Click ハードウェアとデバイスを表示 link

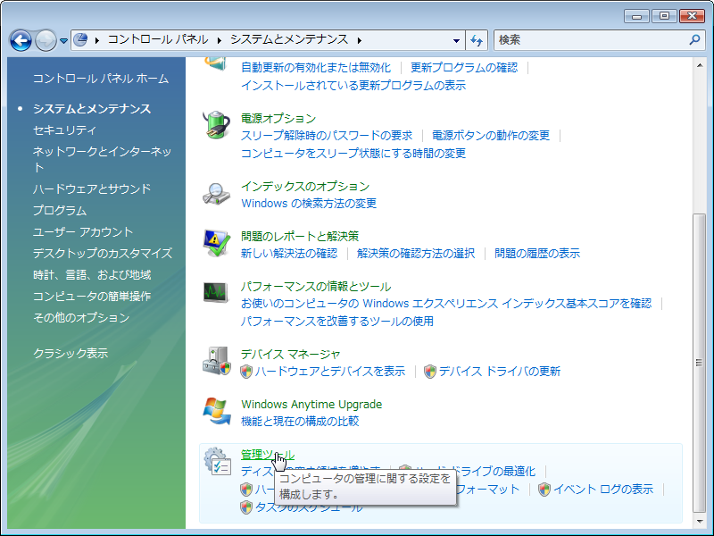[x=330, y=372]
